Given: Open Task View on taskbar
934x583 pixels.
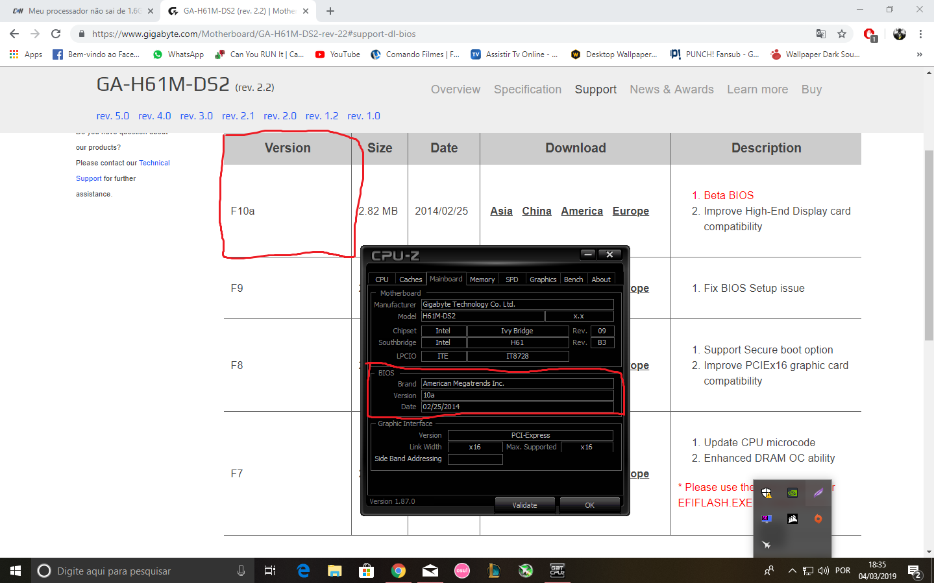Looking at the screenshot, I should click(x=269, y=571).
